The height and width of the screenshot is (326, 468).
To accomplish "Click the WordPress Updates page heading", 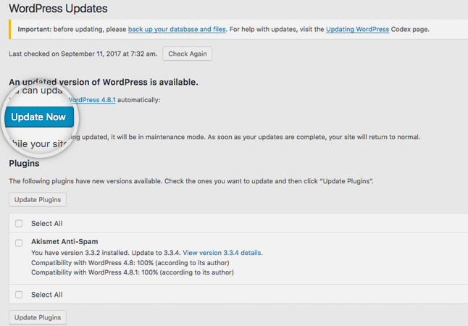I will click(58, 9).
